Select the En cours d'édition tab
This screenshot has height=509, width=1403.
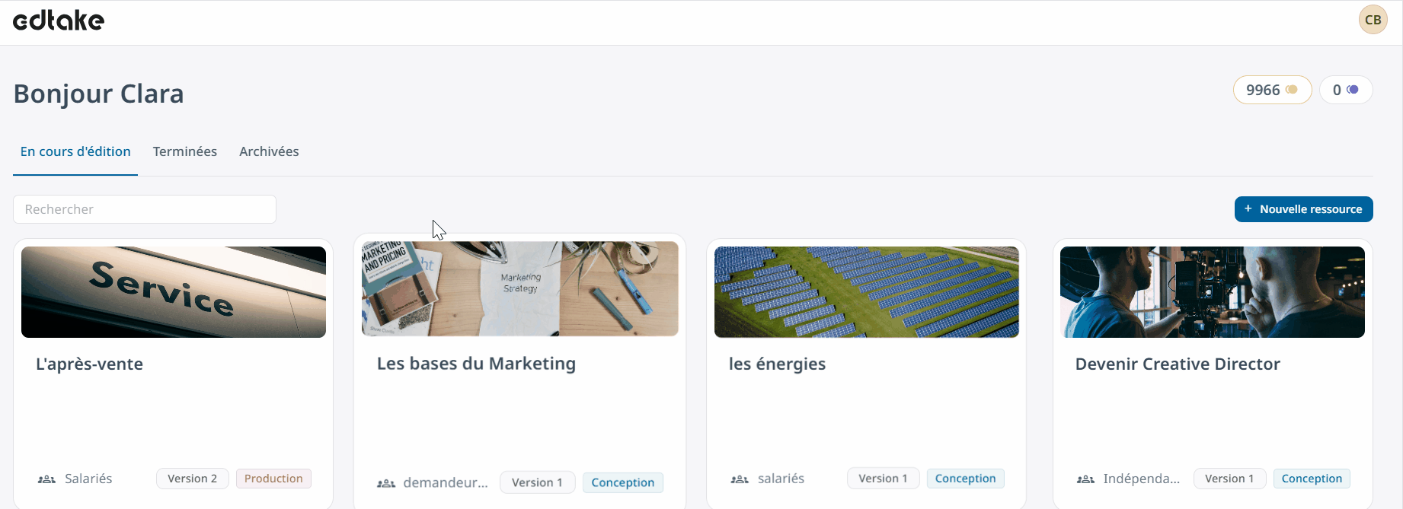75,151
